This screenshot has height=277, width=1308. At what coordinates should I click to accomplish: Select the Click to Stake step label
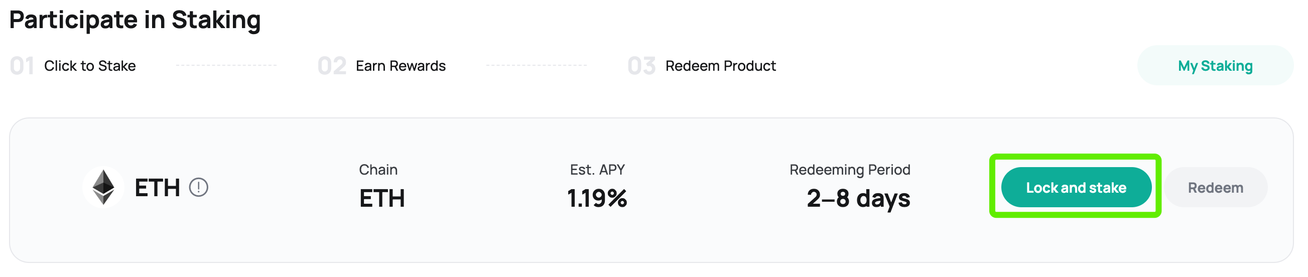(90, 66)
